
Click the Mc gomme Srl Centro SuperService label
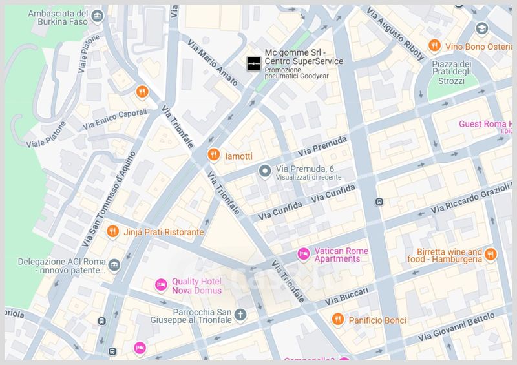pos(304,57)
